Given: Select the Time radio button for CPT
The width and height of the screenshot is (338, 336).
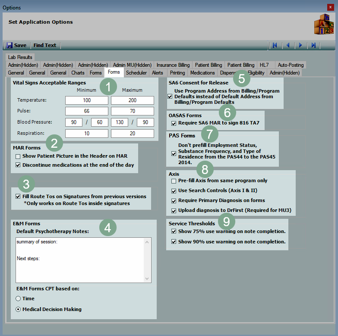Looking at the screenshot, I should [18, 299].
